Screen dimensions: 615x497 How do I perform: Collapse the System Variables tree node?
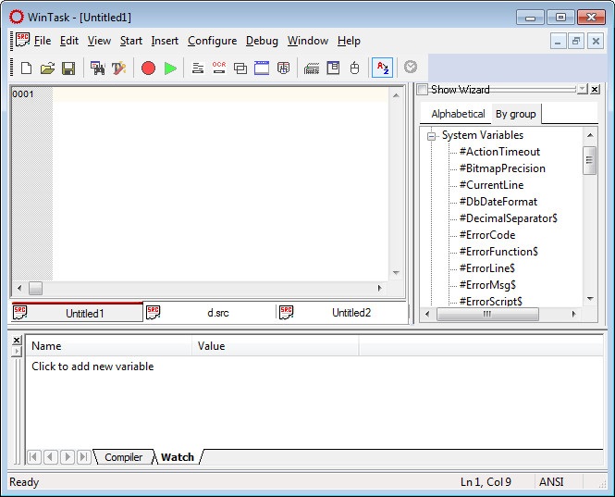(x=431, y=137)
